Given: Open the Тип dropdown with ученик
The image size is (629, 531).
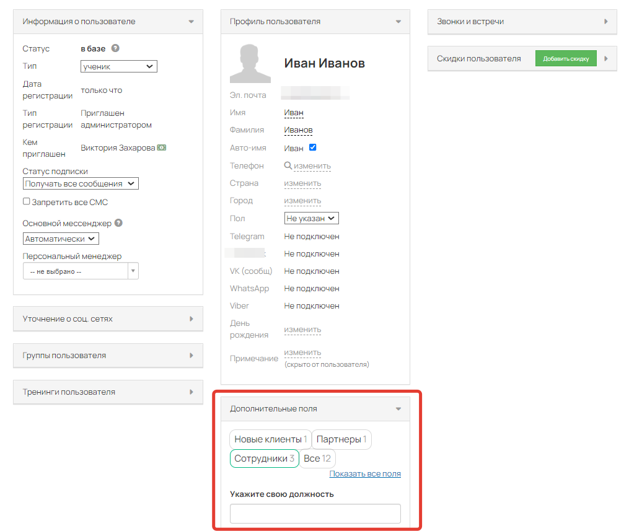Looking at the screenshot, I should (119, 66).
